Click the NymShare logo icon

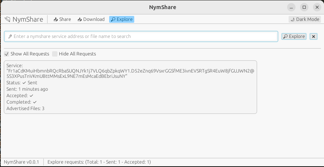(x=8, y=19)
